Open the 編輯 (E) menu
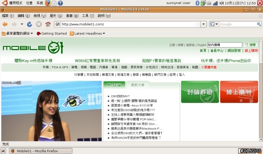 click(24, 16)
